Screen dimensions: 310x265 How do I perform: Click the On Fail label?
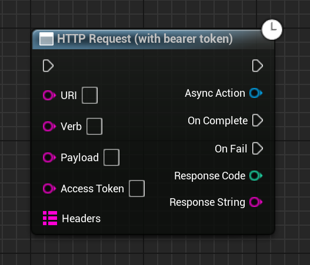[x=231, y=148]
